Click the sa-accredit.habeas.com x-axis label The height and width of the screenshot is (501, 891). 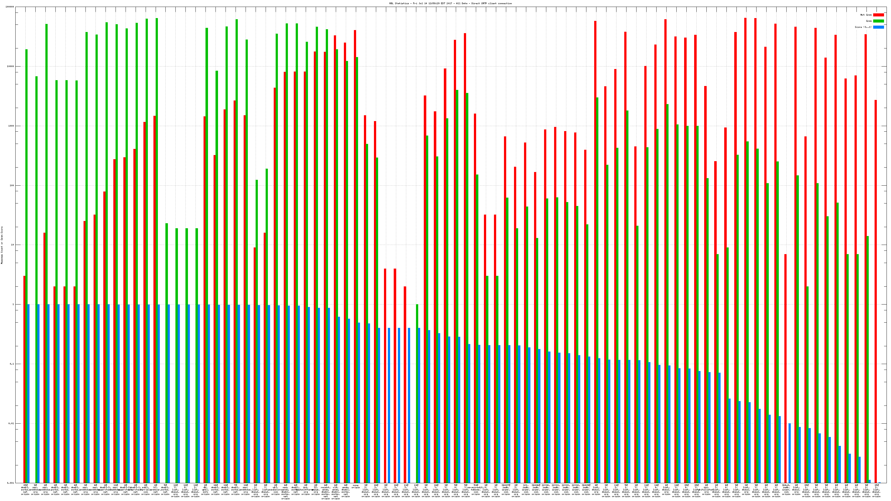pyautogui.click(x=476, y=490)
